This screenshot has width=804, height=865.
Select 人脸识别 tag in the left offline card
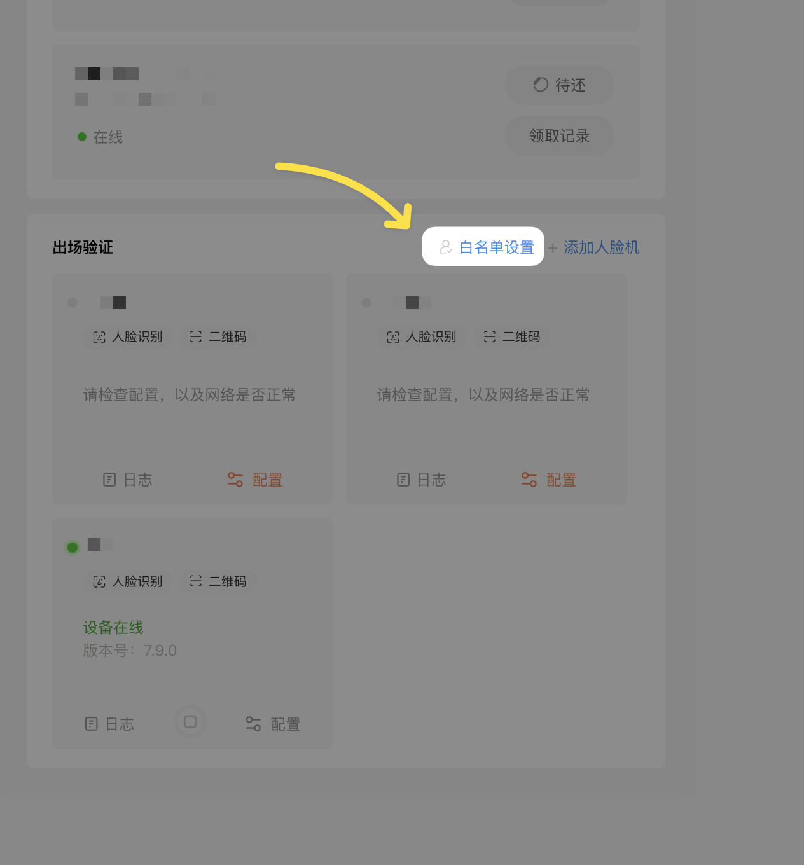point(128,336)
